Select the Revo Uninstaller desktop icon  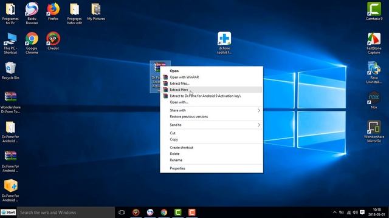[x=374, y=68]
